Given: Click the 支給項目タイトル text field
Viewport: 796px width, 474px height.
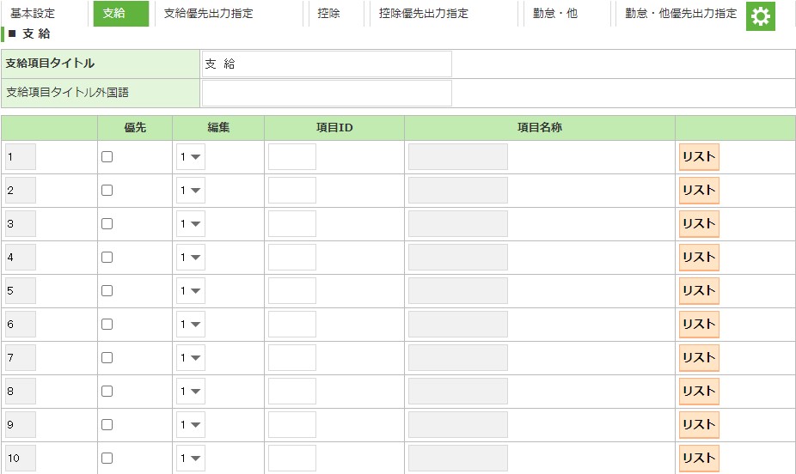Looking at the screenshot, I should tap(327, 64).
